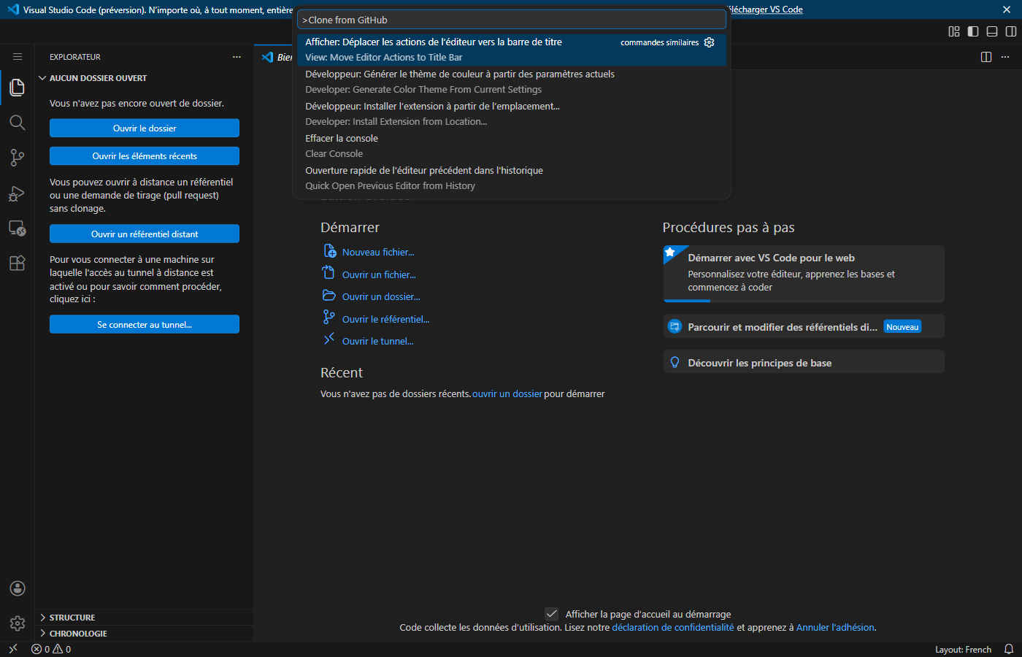Uncheck 'Afficher la page d'accueil au démarrage'

click(x=552, y=614)
